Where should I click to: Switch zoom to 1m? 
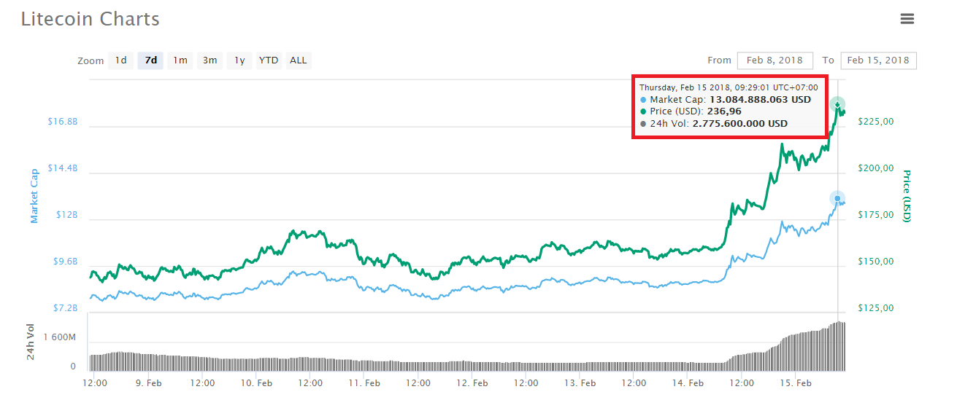pyautogui.click(x=180, y=60)
